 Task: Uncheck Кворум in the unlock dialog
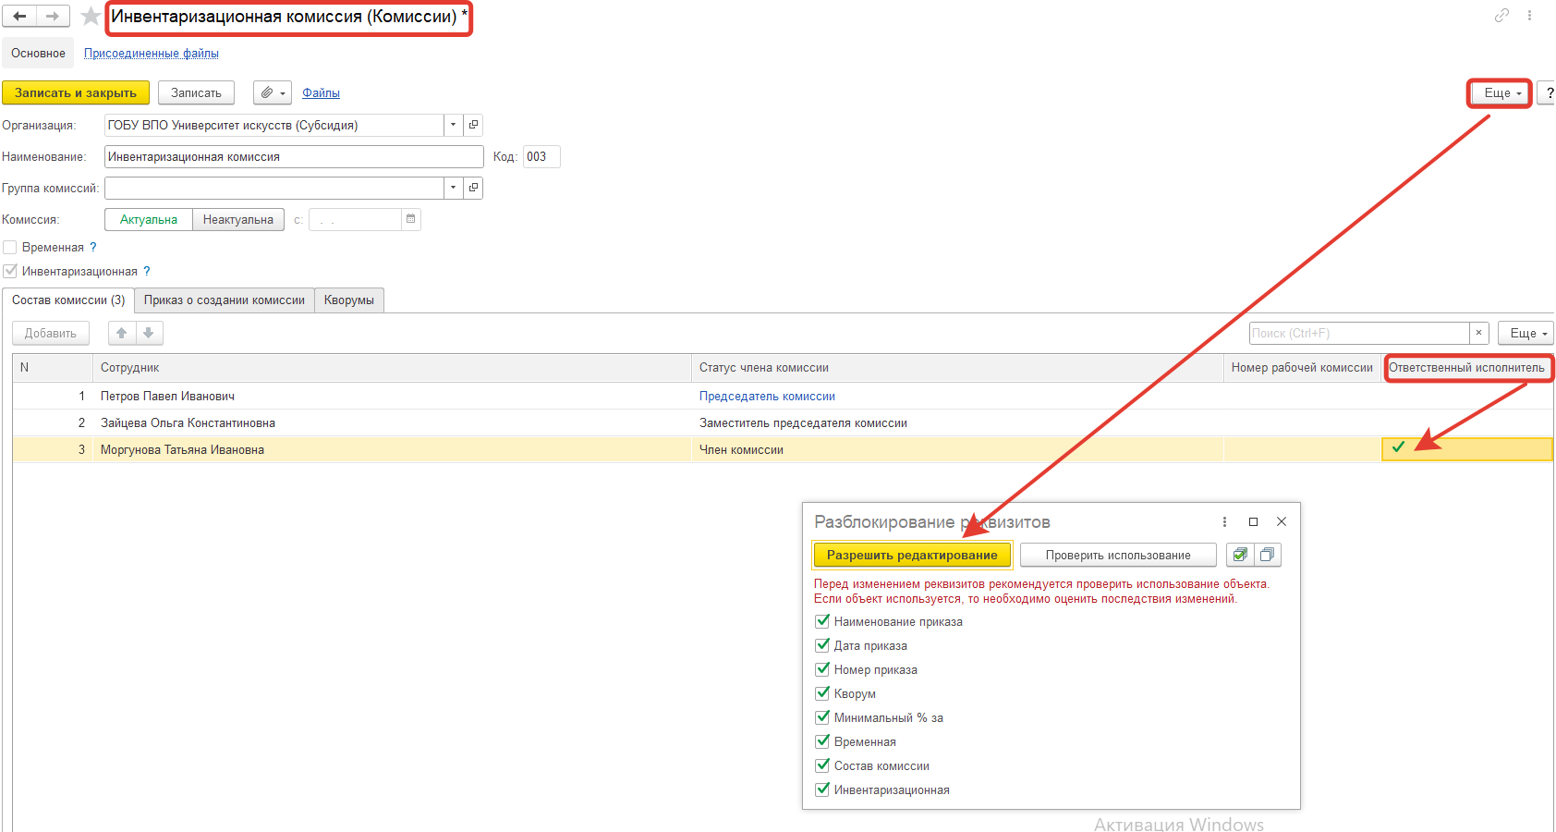822,693
